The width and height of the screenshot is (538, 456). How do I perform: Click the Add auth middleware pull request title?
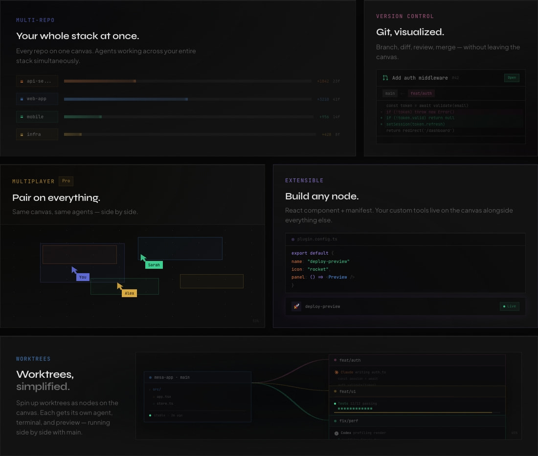420,78
